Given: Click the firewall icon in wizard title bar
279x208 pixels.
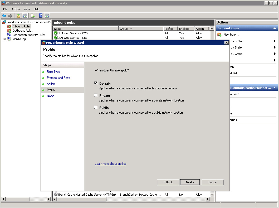Looking at the screenshot, I should 43,42.
